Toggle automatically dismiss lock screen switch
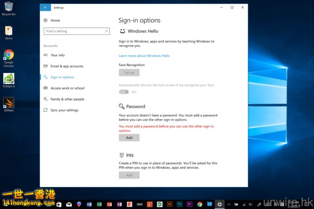Screen dimensions: 314x209 (x=124, y=92)
